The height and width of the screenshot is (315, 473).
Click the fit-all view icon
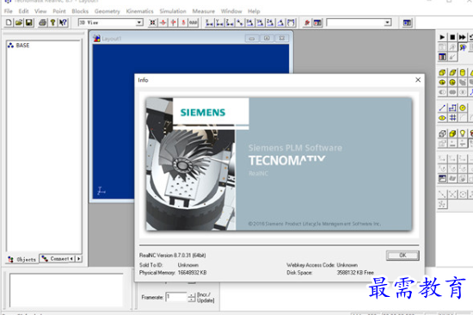tap(153, 22)
